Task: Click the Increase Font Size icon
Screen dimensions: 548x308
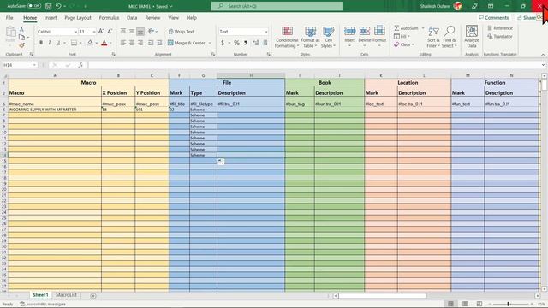Action: (101, 32)
